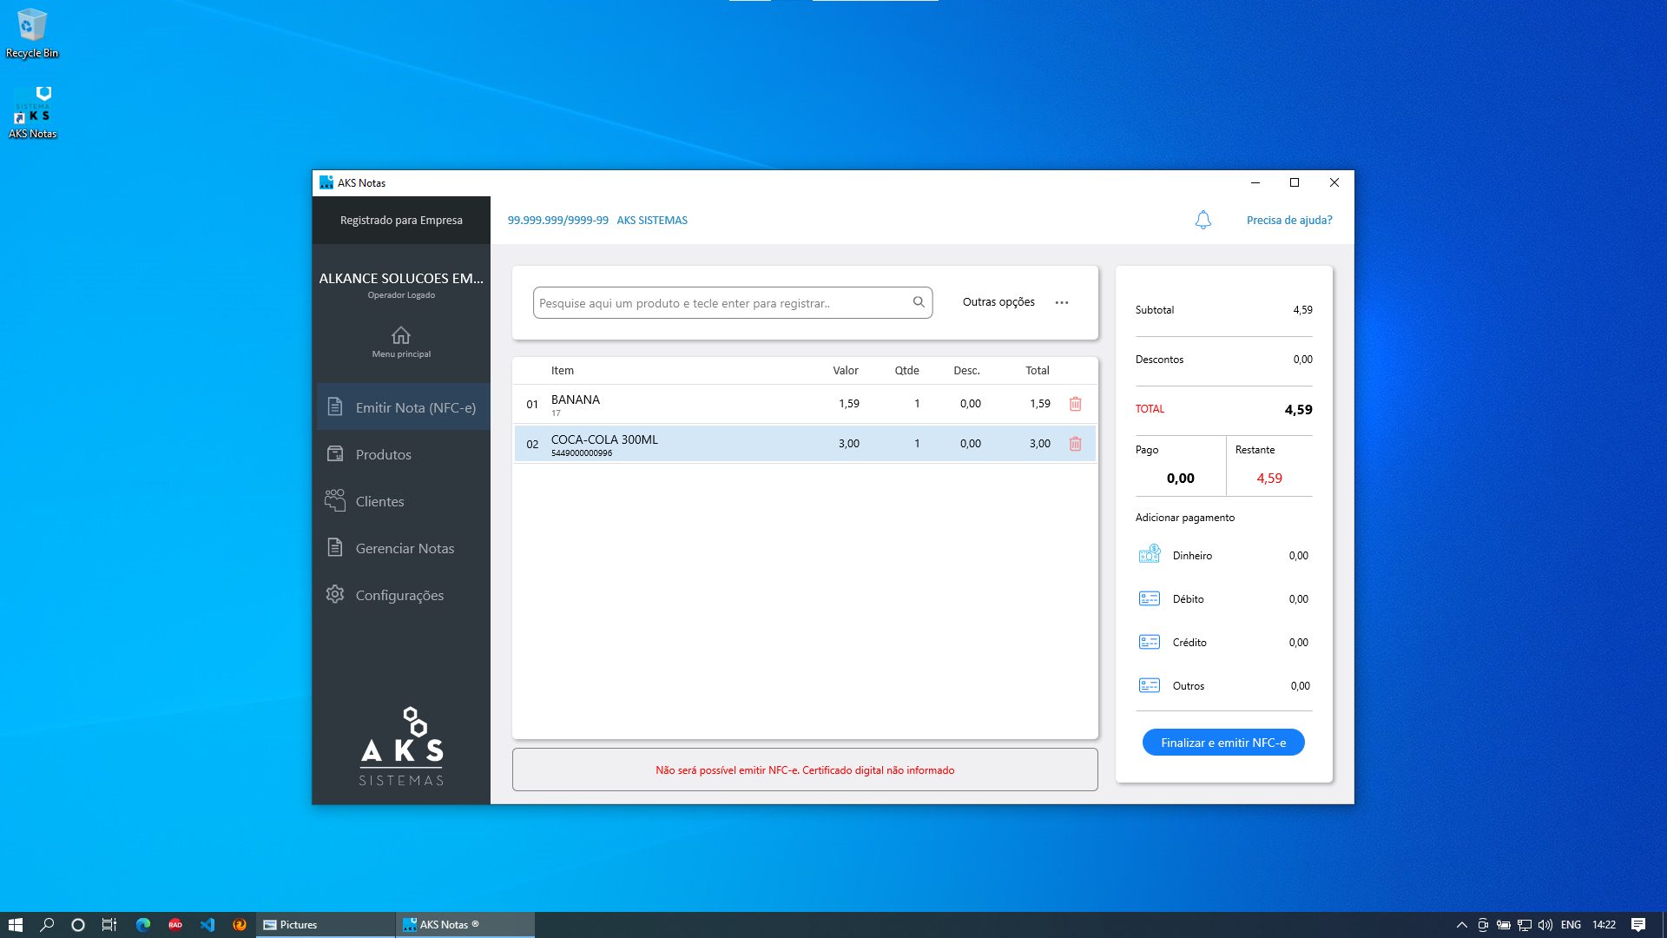Click the 99.999.999/9999-99 company number link
Image resolution: width=1667 pixels, height=938 pixels.
pos(558,221)
